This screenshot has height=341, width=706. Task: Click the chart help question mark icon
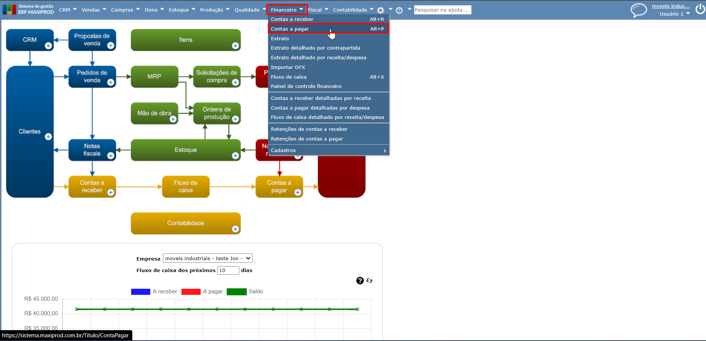point(360,281)
